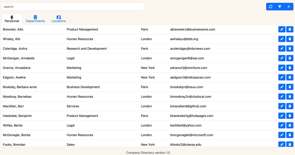Edit Annadiana Drance's entry via the pencil icon

pyautogui.click(x=282, y=68)
